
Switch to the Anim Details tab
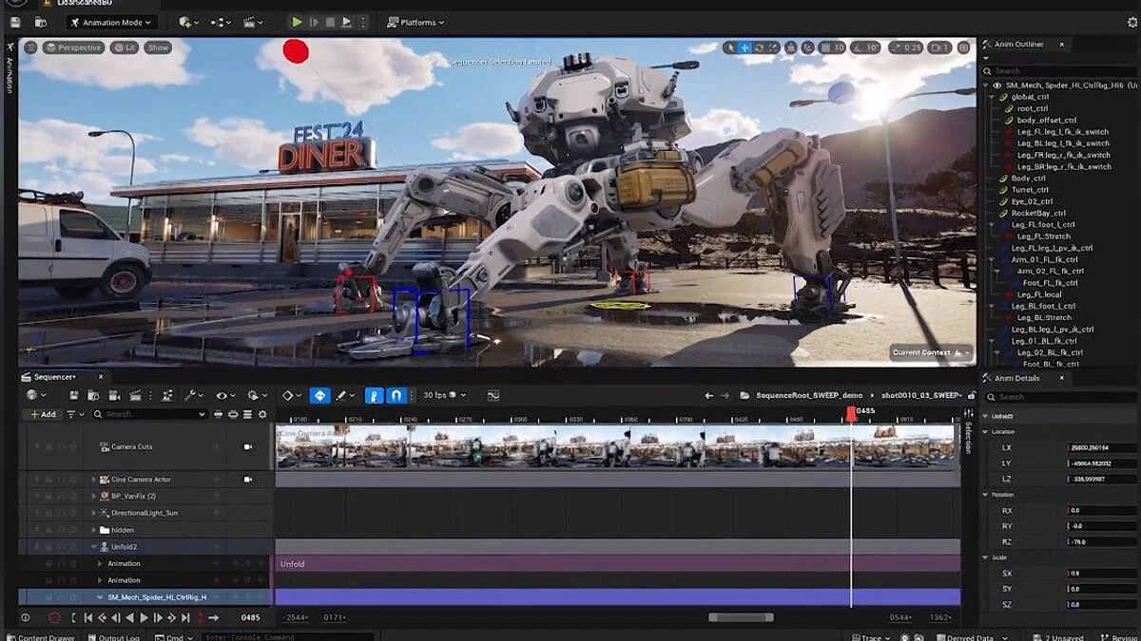click(1017, 378)
